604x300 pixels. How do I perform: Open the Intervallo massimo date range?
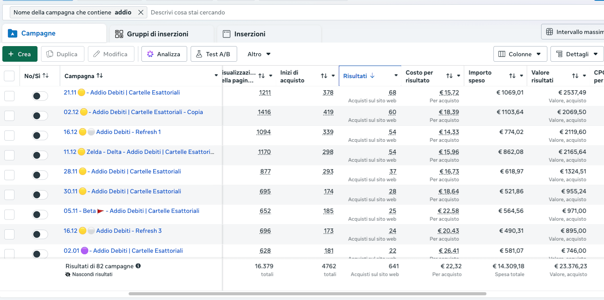[x=572, y=32]
